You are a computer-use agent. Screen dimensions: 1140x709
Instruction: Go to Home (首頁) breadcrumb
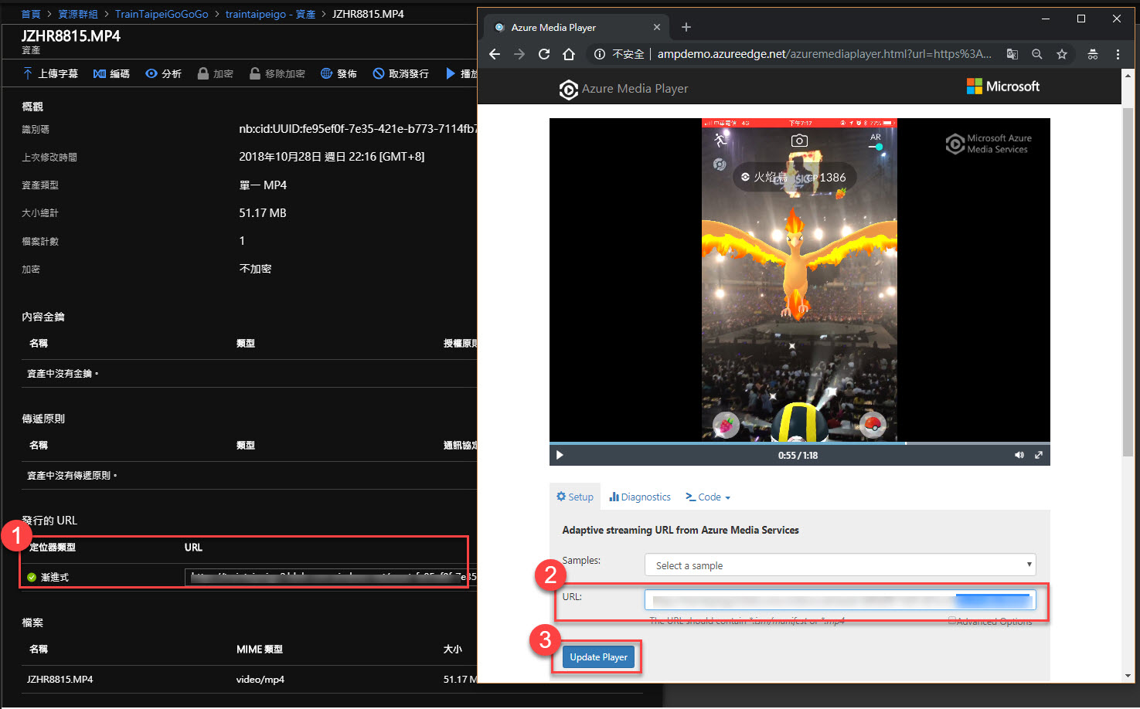tap(31, 14)
